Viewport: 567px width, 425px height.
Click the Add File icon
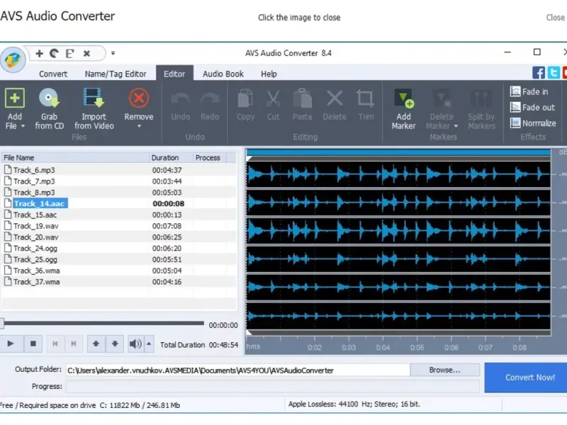14,98
